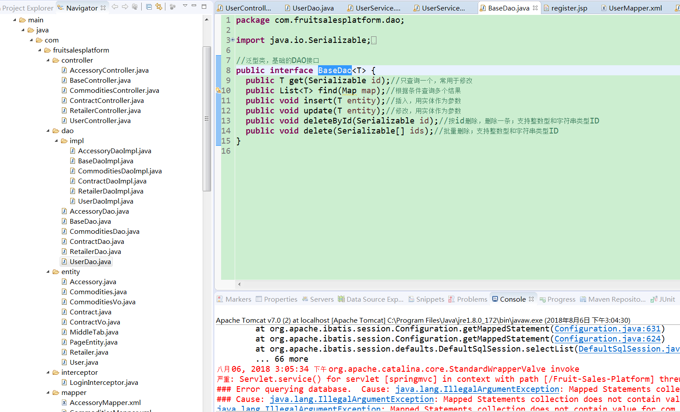The width and height of the screenshot is (680, 412).
Task: Collapse the com folder
Action: (x=31, y=40)
